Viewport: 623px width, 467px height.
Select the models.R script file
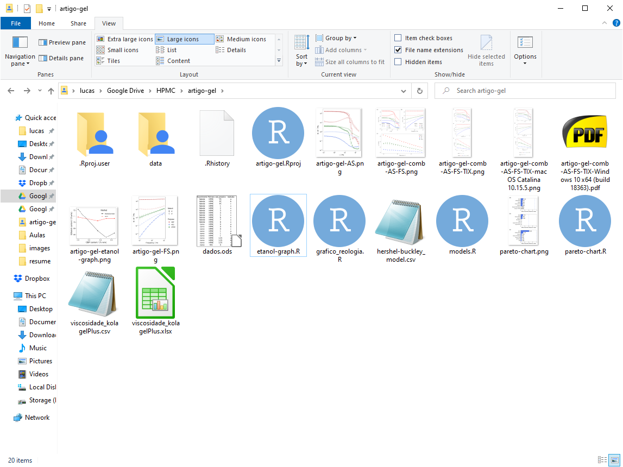462,222
